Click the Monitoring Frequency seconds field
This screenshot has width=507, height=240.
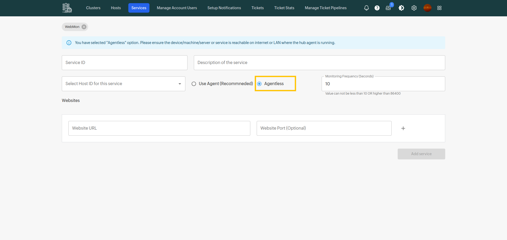point(383,84)
